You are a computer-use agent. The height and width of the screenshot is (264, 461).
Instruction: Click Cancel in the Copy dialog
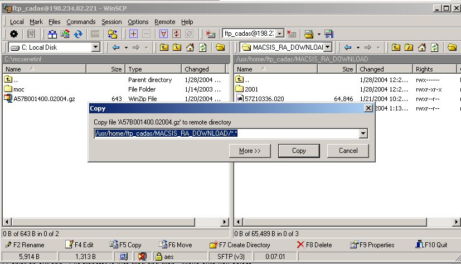[348, 151]
